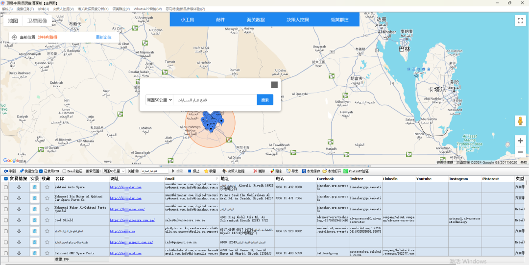
Task: Star the Balubaid GMC Spare Parts row
Action: tap(47, 253)
